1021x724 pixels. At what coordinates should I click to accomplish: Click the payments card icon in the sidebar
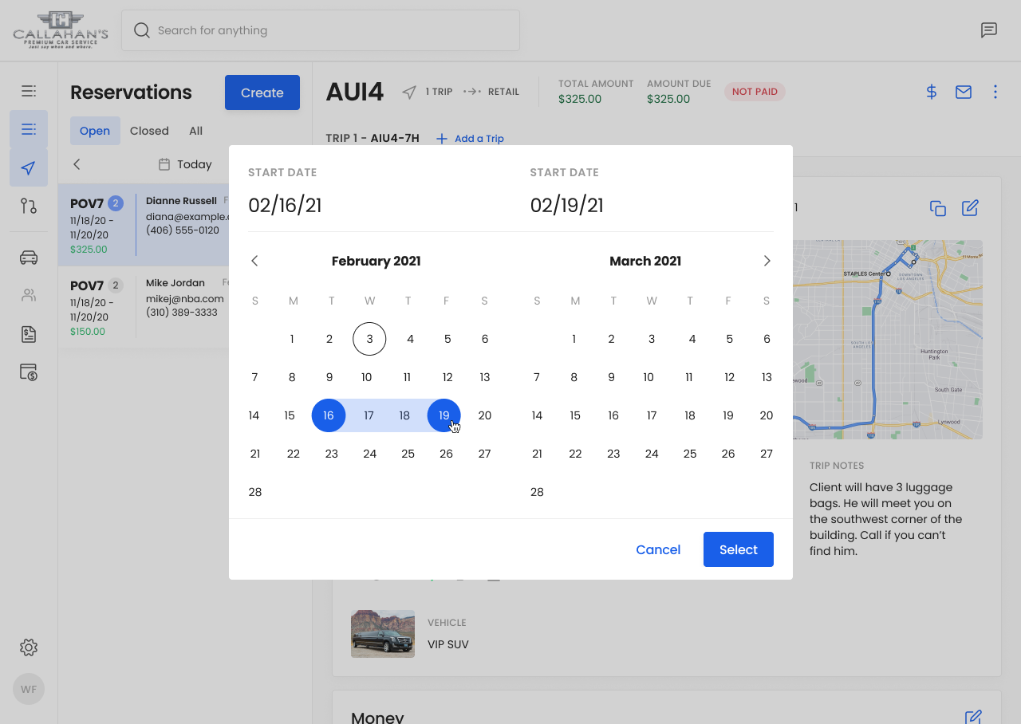tap(28, 372)
